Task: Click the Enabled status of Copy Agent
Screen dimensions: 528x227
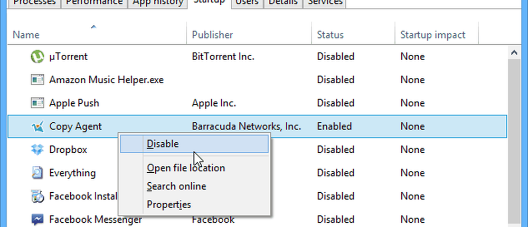Action: coord(334,126)
